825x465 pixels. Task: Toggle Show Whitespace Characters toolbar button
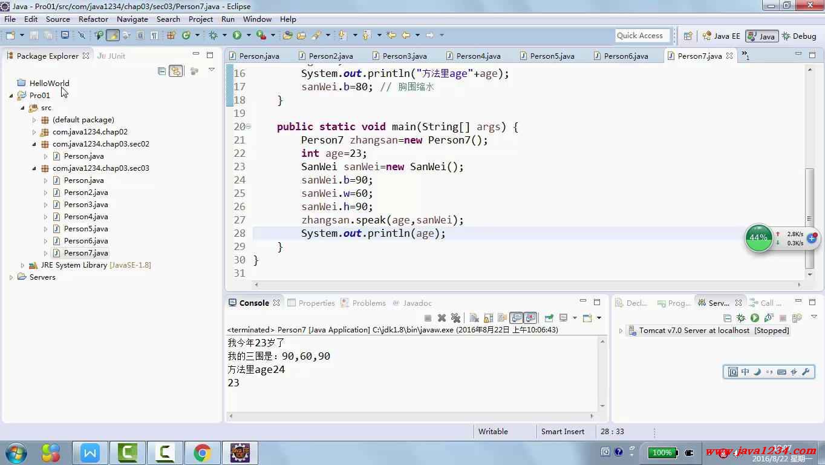pos(154,35)
